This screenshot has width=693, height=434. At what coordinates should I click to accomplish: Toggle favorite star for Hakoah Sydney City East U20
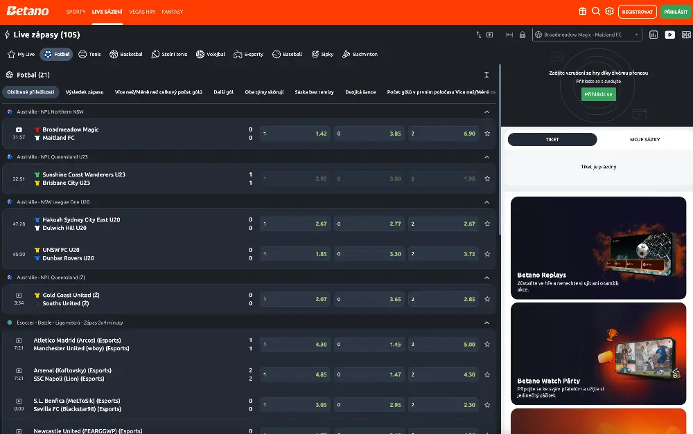click(487, 224)
